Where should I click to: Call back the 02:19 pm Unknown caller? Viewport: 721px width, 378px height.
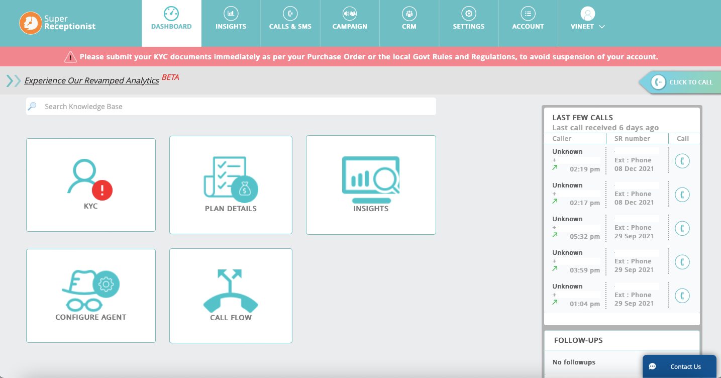pos(682,161)
